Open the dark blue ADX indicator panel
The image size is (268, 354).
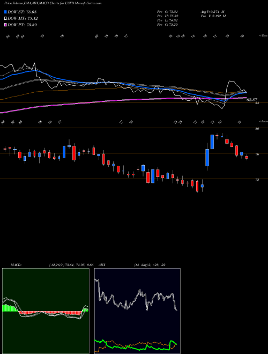click(x=137, y=311)
